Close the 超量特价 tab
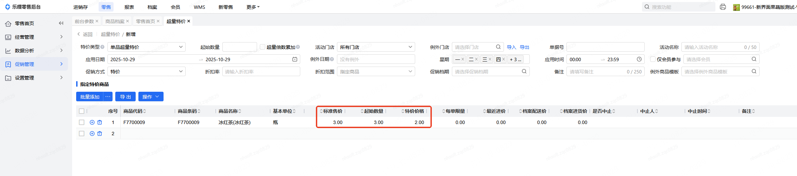This screenshot has height=176, width=797. coord(189,21)
